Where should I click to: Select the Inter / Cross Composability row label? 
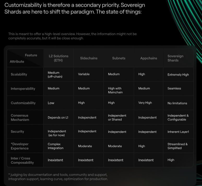[22, 160]
